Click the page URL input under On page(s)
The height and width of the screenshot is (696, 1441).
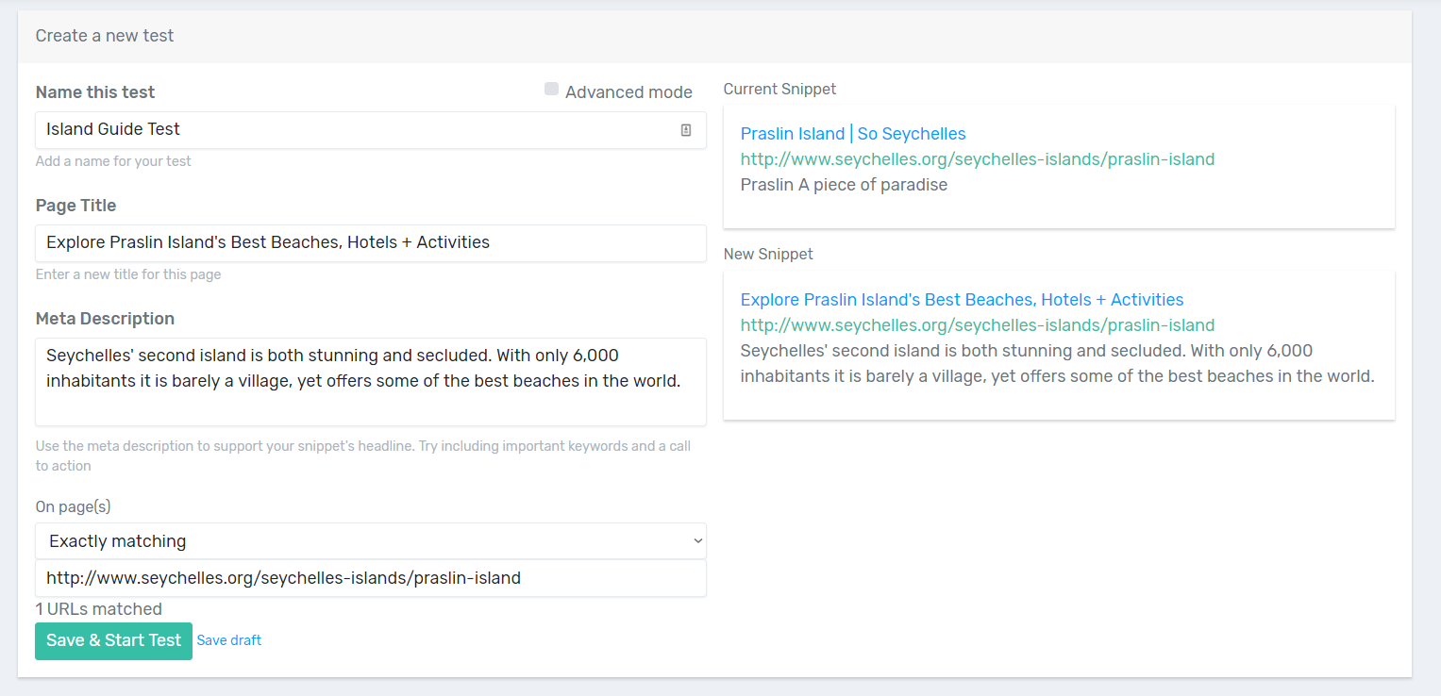tap(370, 578)
